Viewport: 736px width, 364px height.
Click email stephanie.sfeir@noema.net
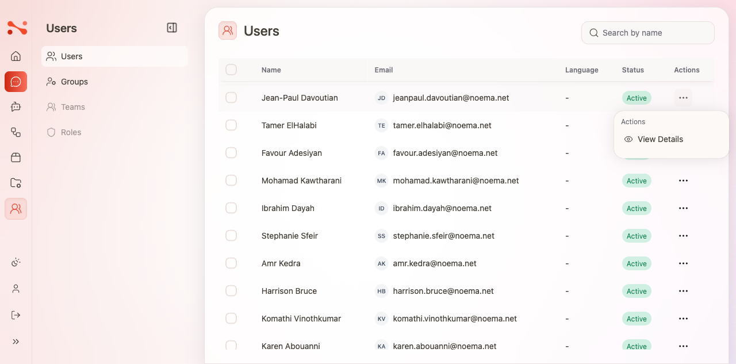(x=444, y=236)
